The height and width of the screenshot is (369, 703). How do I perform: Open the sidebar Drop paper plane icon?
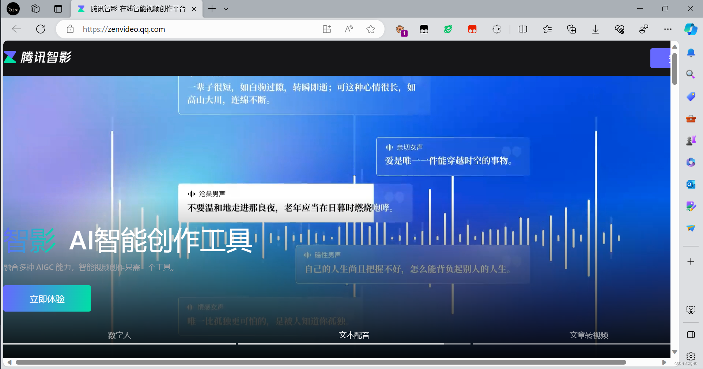point(691,228)
